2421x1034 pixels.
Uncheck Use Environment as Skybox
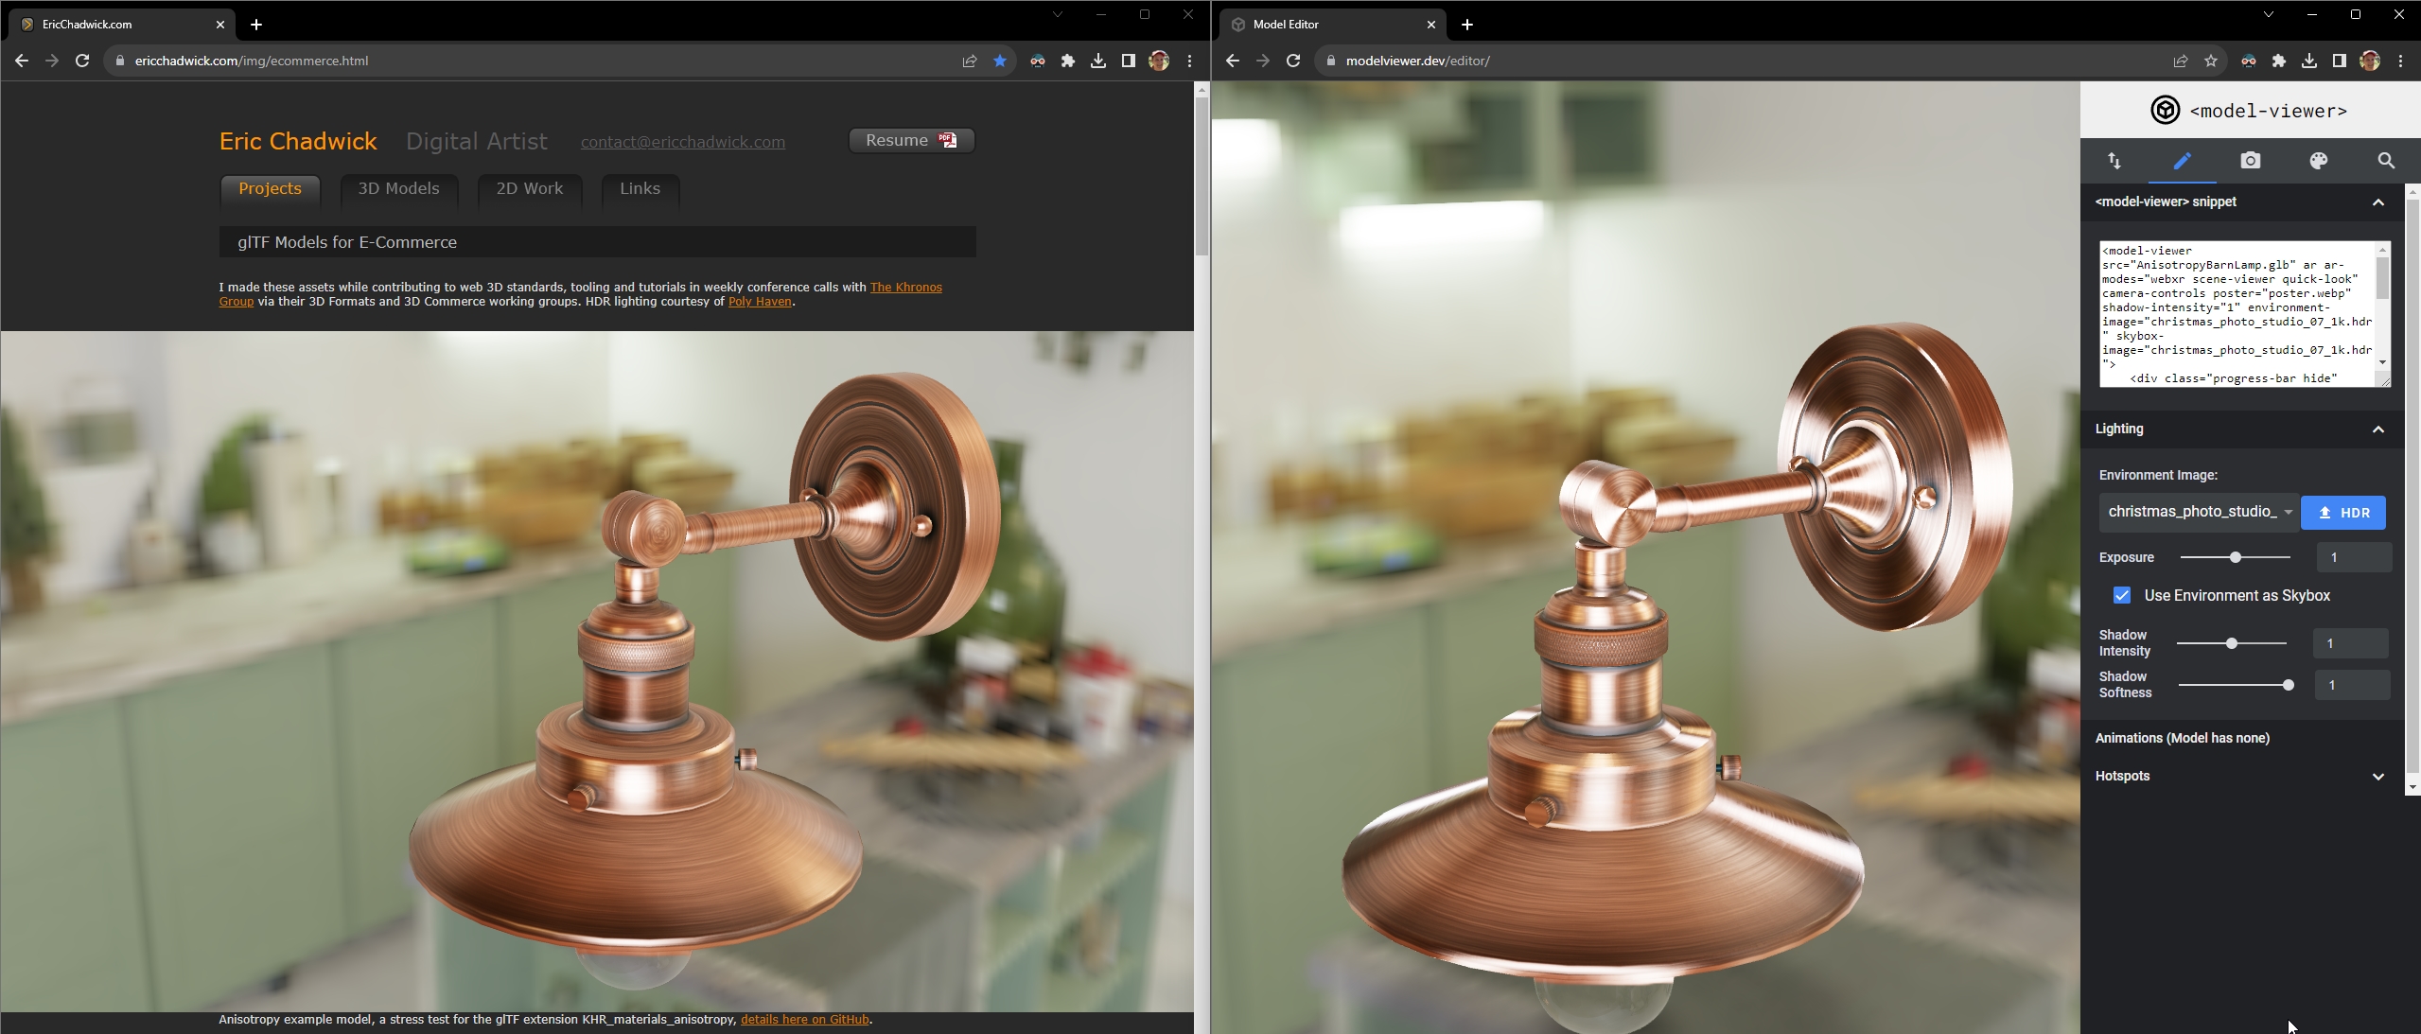point(2121,596)
